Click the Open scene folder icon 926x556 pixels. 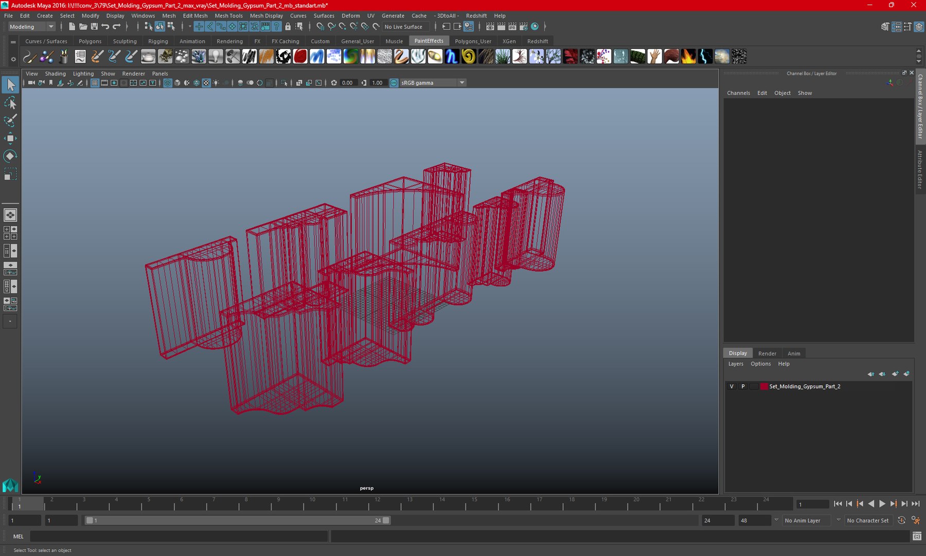coord(83,26)
